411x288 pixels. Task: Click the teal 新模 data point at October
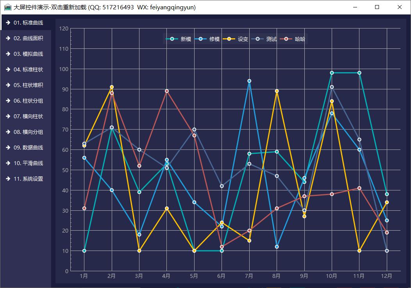pos(332,73)
